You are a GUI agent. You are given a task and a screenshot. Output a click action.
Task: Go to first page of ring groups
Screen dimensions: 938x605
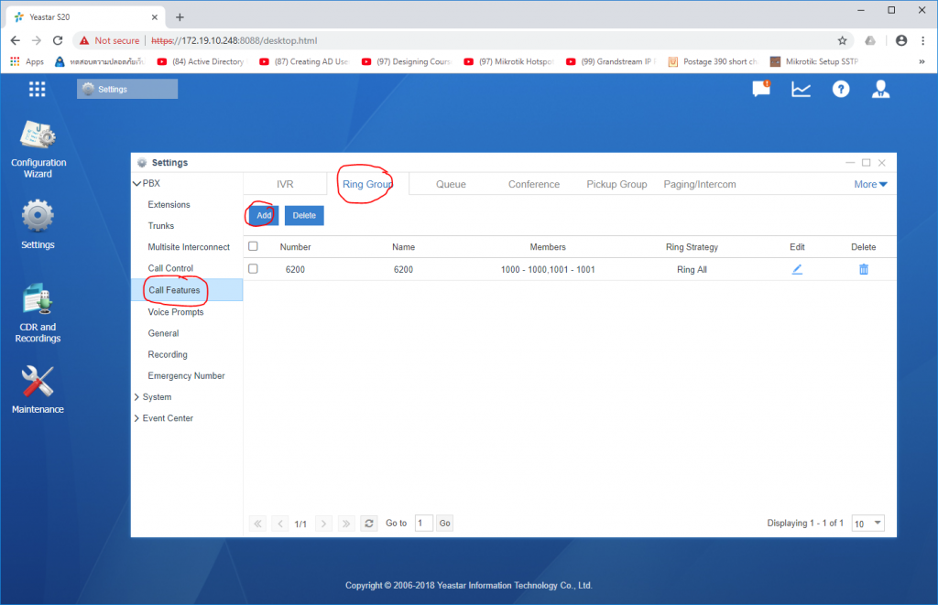pyautogui.click(x=257, y=524)
